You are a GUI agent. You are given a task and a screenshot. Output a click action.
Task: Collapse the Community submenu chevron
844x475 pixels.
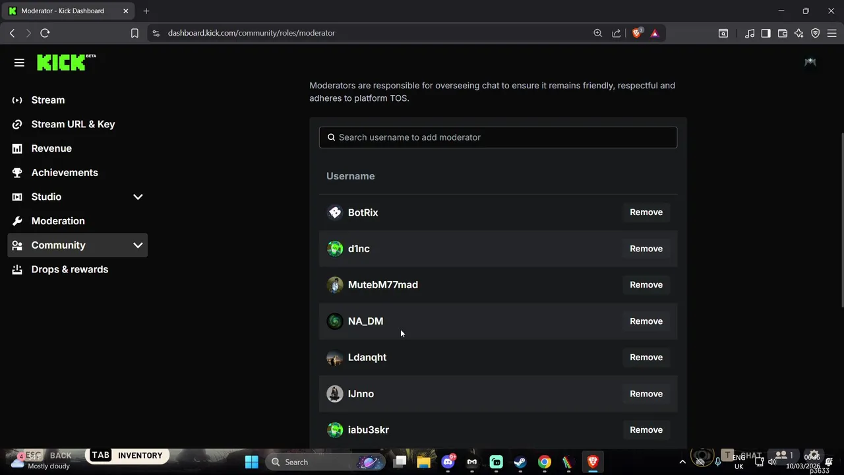pos(138,245)
